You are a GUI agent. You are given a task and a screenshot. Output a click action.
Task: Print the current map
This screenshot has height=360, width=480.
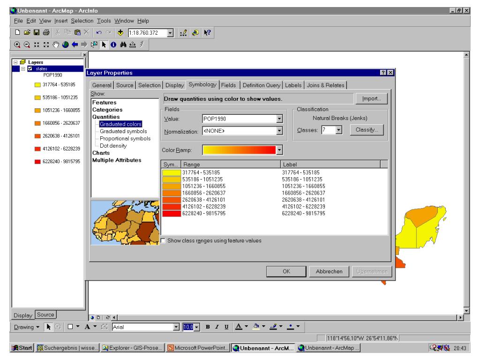pos(46,32)
